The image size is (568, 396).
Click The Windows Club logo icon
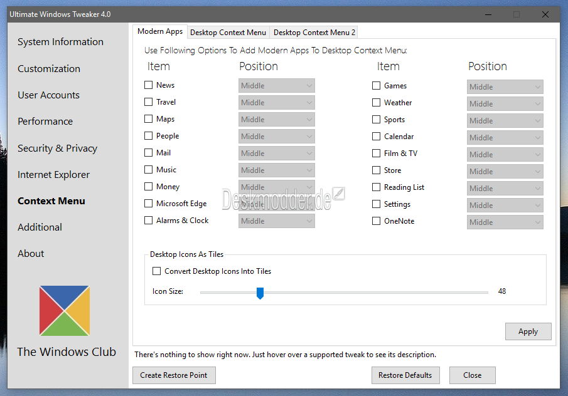tap(65, 311)
